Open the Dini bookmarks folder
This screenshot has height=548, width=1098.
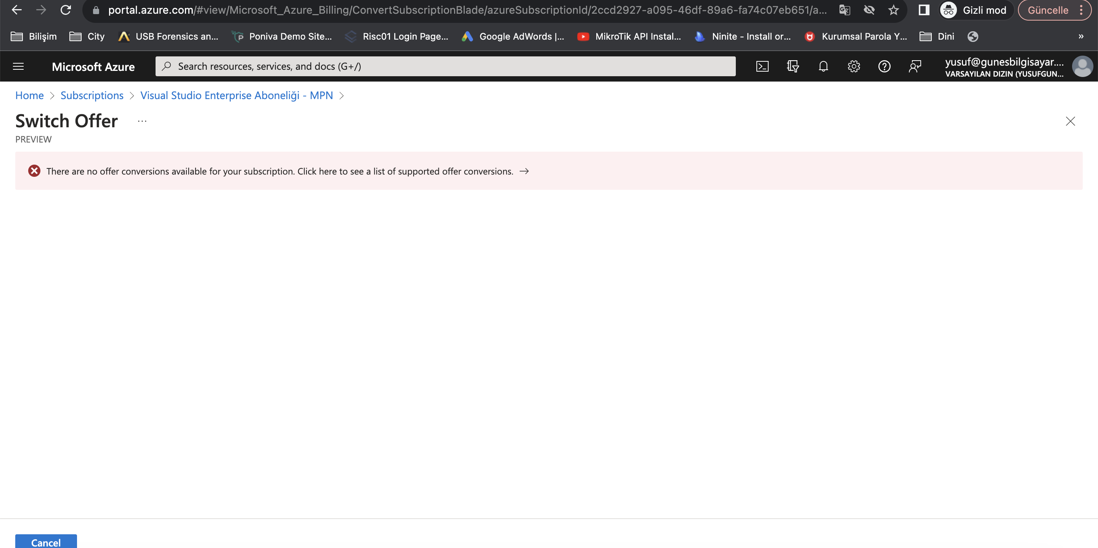click(937, 37)
